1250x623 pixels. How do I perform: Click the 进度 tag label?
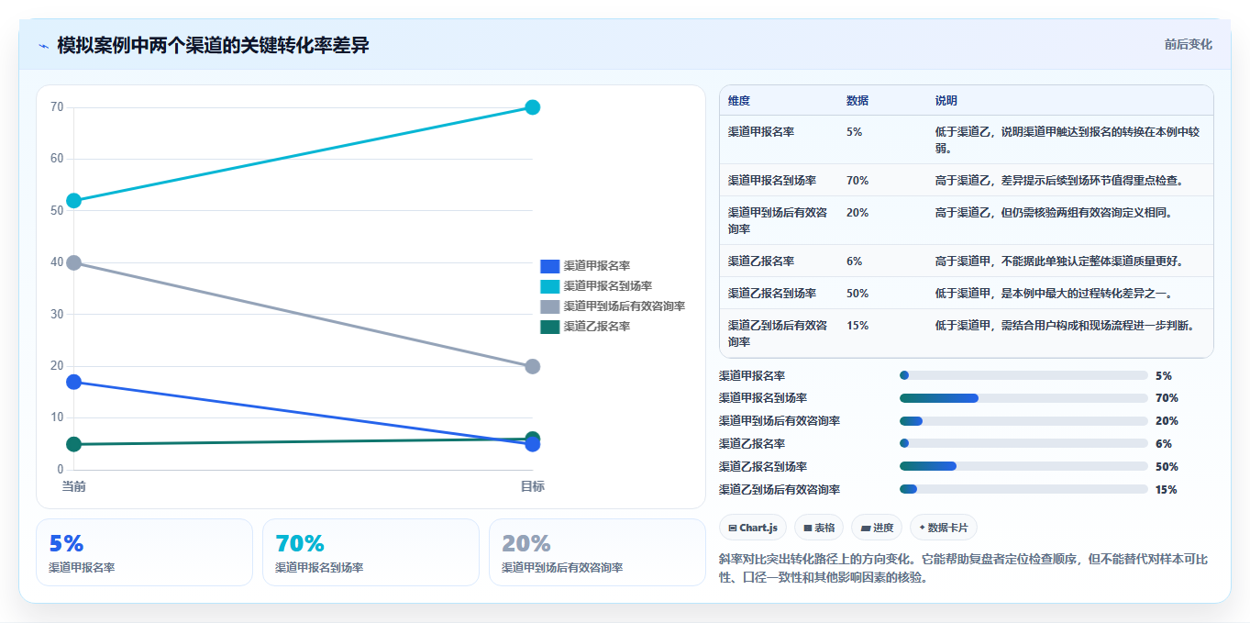883,528
